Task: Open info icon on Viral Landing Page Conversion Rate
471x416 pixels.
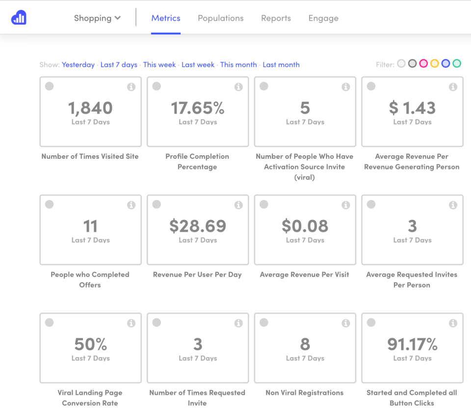Action: click(131, 323)
